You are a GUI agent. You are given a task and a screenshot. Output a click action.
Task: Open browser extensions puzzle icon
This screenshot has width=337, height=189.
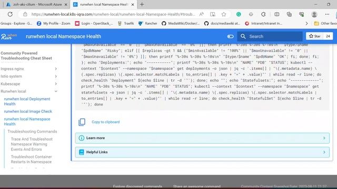(x=263, y=14)
